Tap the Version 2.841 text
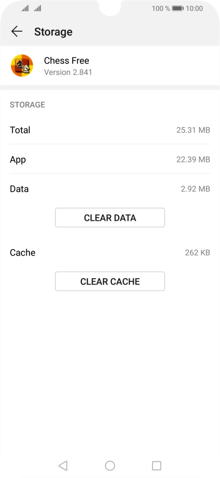Viewport: 220px width, 478px height. [x=68, y=72]
